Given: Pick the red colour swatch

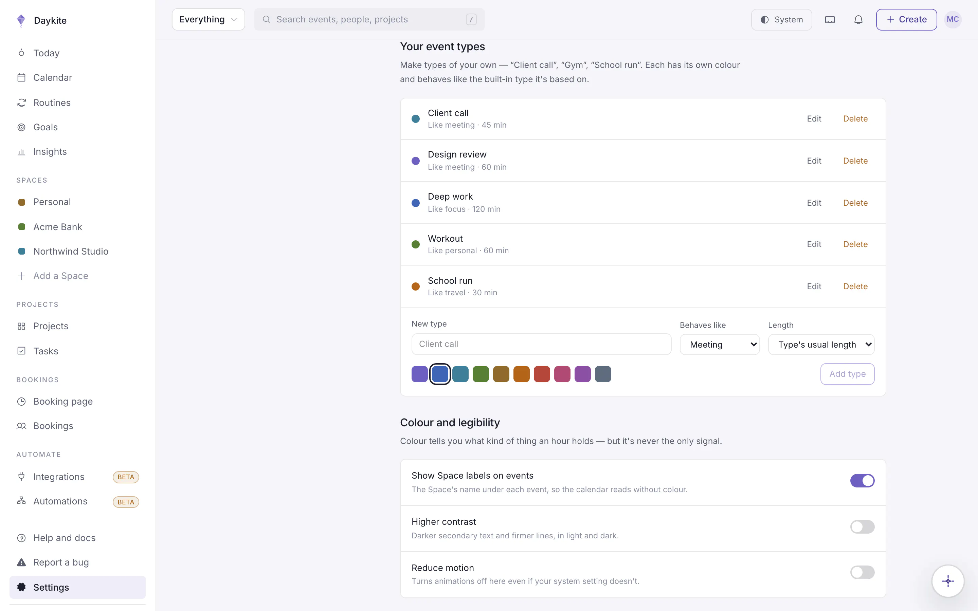Looking at the screenshot, I should click(x=542, y=374).
